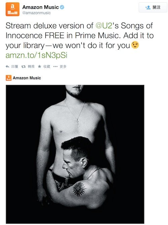Viewport: 168px width, 225px height.
Task: Open the amzn.to/1sN3pSi link
Action: point(36,55)
